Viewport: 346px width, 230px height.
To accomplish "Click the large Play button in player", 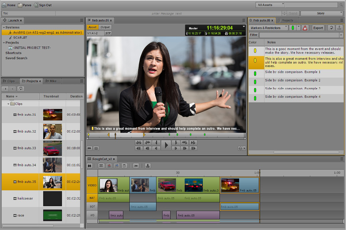I will tap(166, 145).
